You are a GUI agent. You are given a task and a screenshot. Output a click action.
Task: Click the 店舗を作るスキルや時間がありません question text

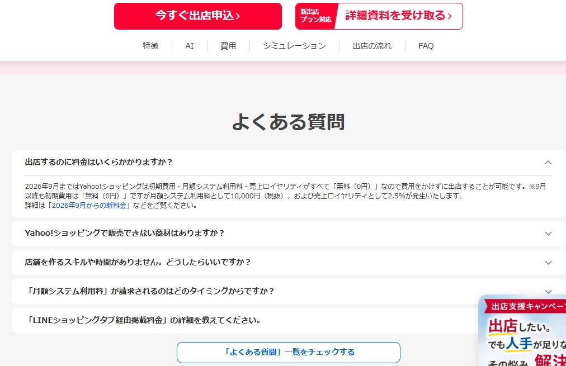pyautogui.click(x=138, y=262)
